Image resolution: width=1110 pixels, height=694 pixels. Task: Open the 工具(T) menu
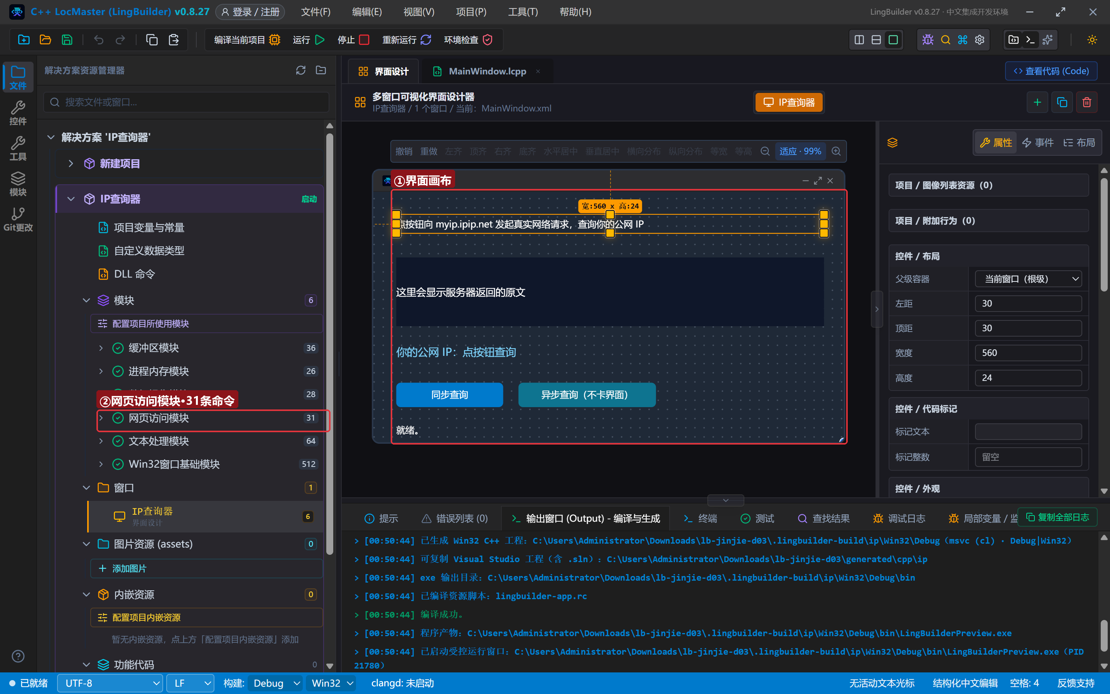(523, 12)
